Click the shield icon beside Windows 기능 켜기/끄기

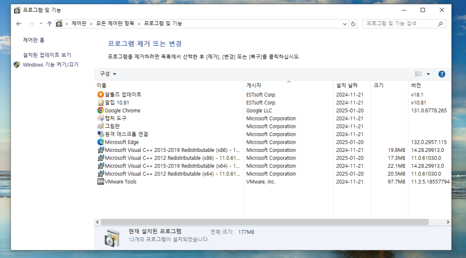(16, 65)
